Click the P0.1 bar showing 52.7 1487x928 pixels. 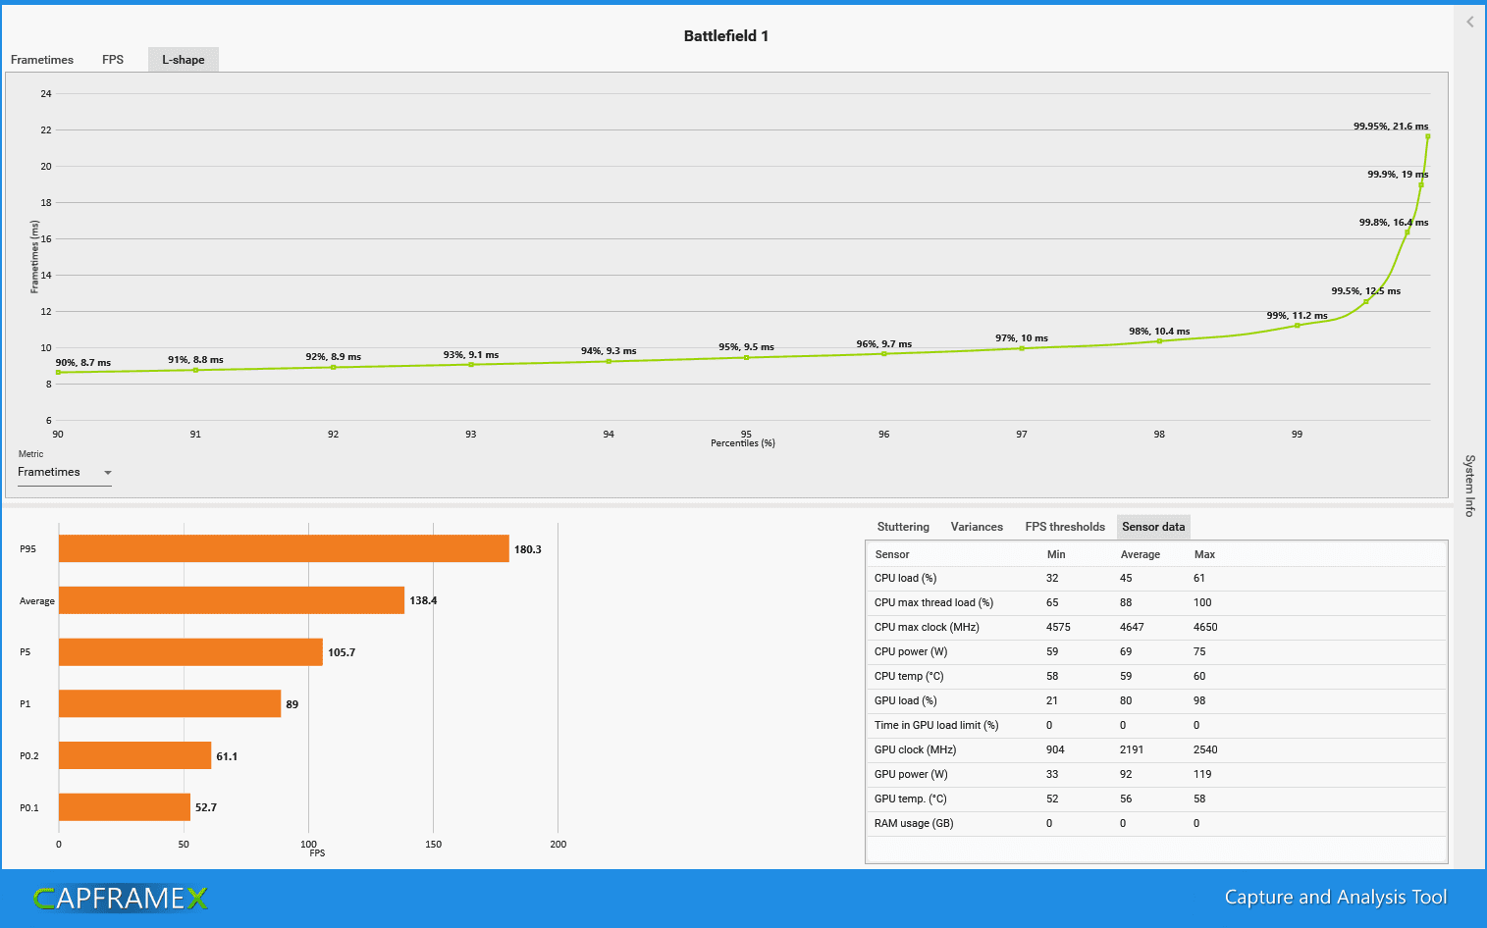125,807
